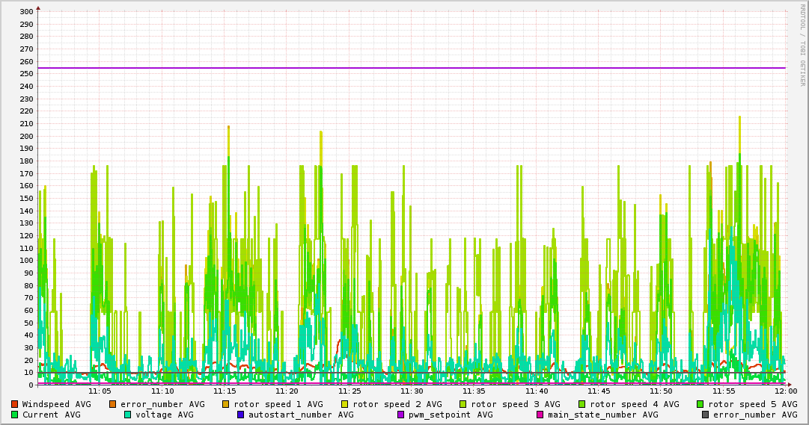Click the rotor speed 4 AVG swatch
The height and width of the screenshot is (425, 809).
tap(582, 404)
